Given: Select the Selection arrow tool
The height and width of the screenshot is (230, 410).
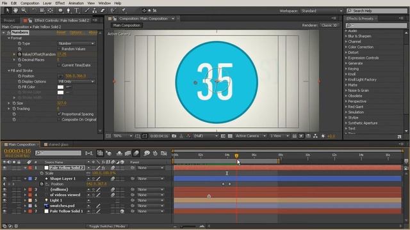Looking at the screenshot, I should click(7, 10).
